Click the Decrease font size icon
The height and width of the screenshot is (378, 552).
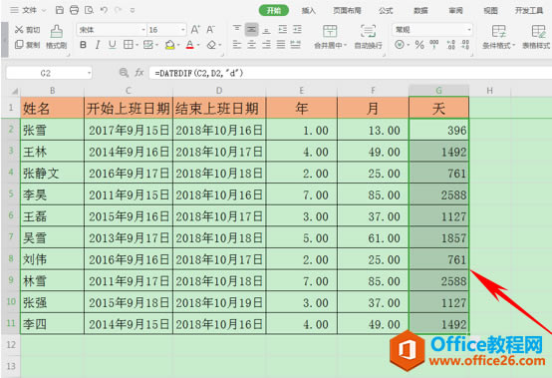coord(210,30)
